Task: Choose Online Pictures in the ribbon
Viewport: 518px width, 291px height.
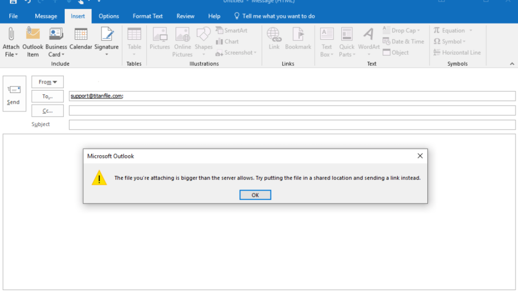Action: pyautogui.click(x=183, y=42)
